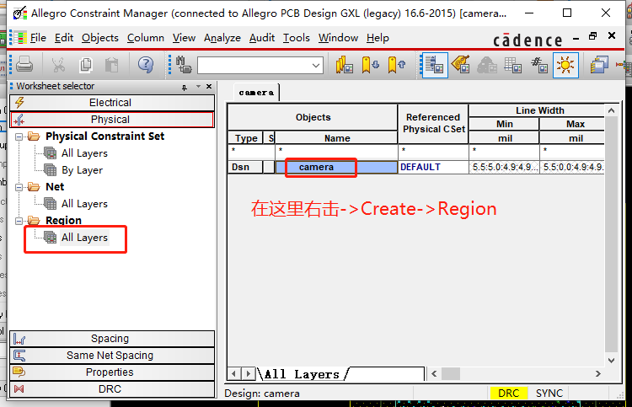The width and height of the screenshot is (632, 407).
Task: Click the SYNC status bar indicator
Action: tap(549, 394)
